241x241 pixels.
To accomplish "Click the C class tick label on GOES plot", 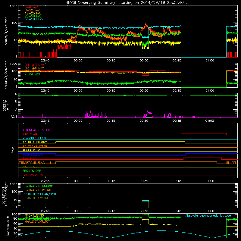I will 16,94.
